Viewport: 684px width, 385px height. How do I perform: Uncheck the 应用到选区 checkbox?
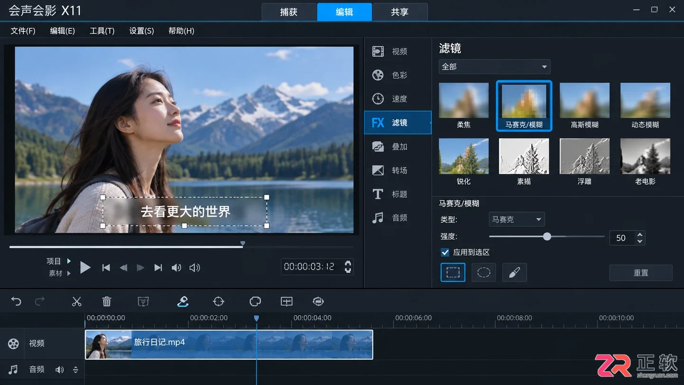tap(445, 252)
